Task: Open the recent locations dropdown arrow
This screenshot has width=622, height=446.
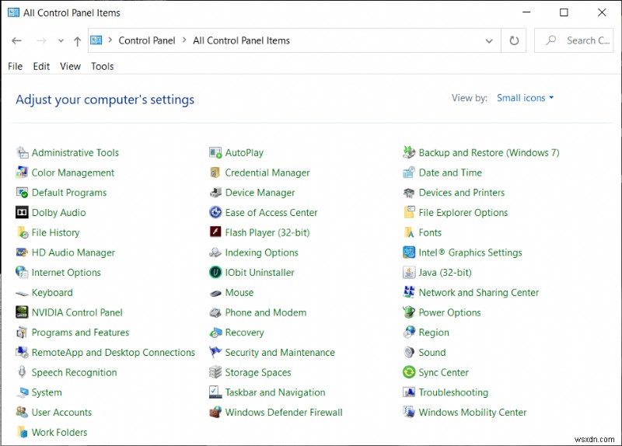Action: pyautogui.click(x=61, y=40)
